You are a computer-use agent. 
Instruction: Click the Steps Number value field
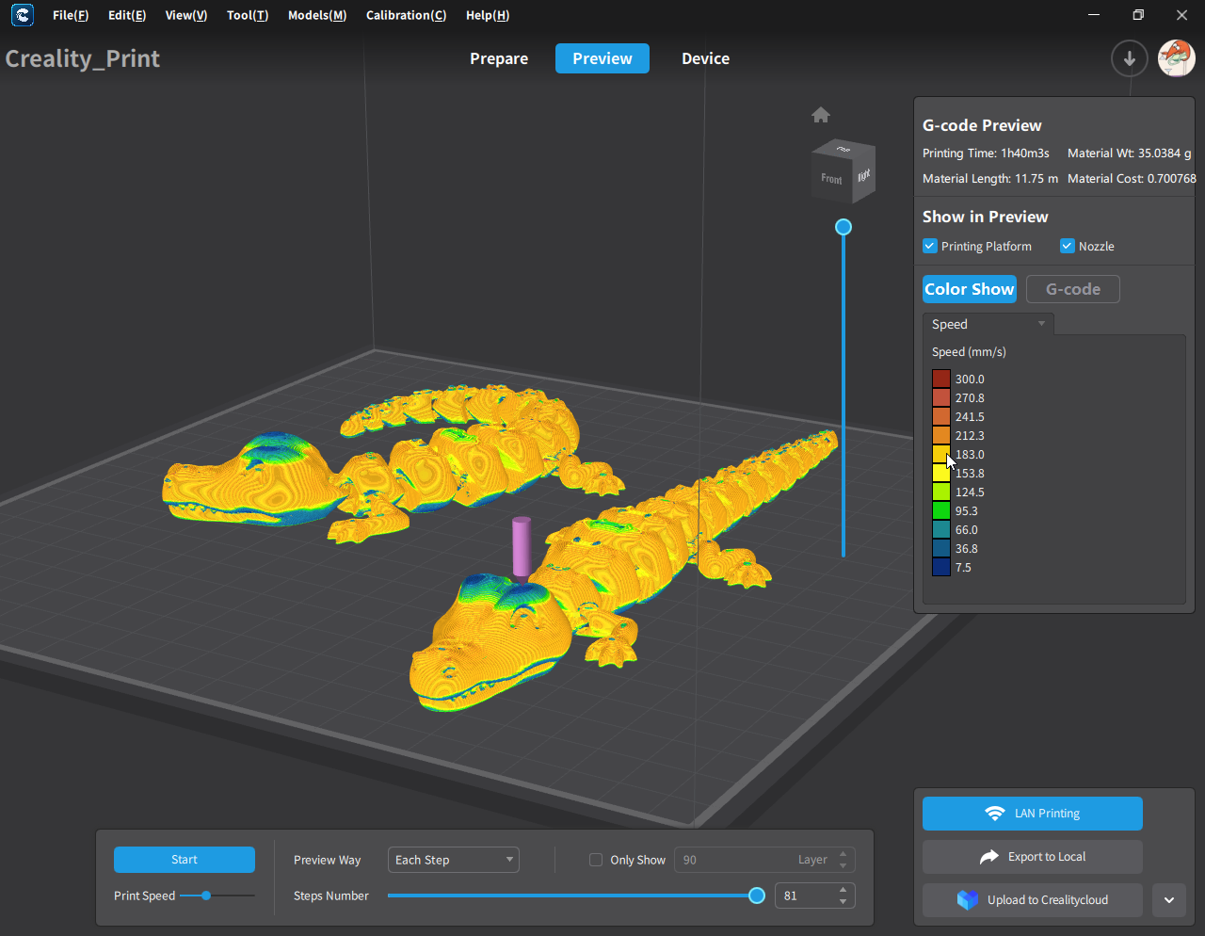click(x=815, y=896)
